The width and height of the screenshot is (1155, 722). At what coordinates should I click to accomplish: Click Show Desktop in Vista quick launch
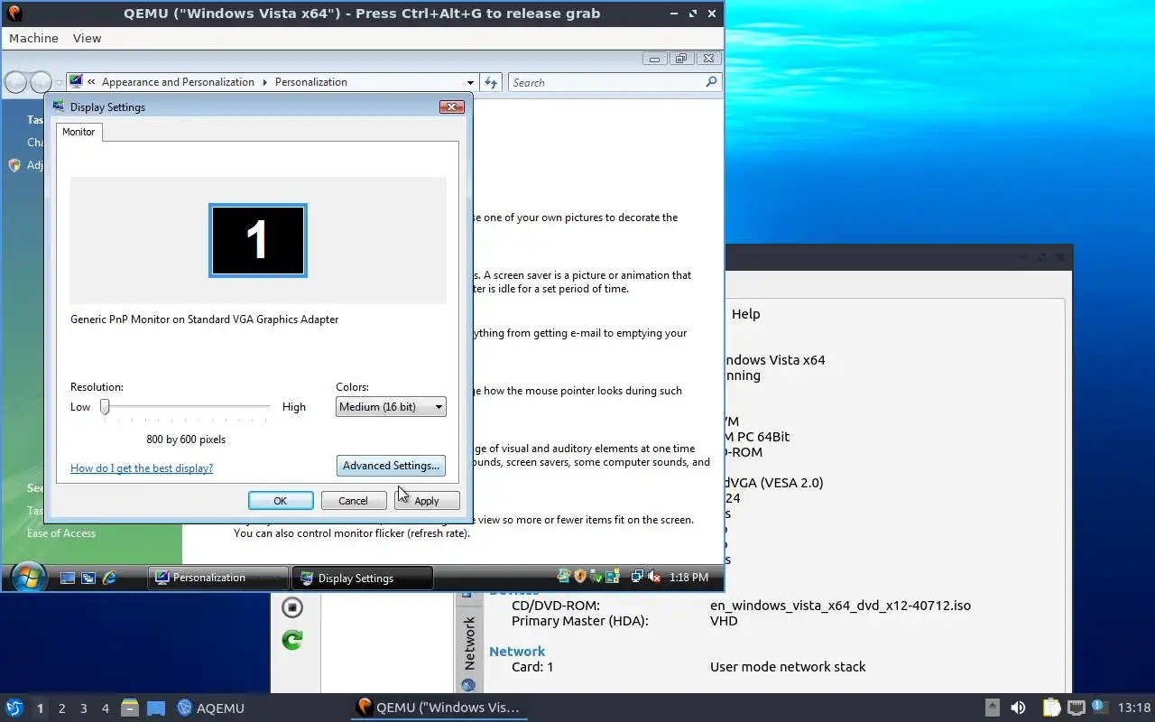click(x=68, y=578)
